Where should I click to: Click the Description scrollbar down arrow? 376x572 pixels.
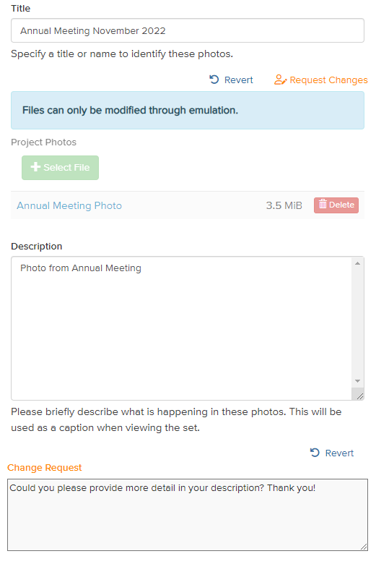pyautogui.click(x=357, y=381)
